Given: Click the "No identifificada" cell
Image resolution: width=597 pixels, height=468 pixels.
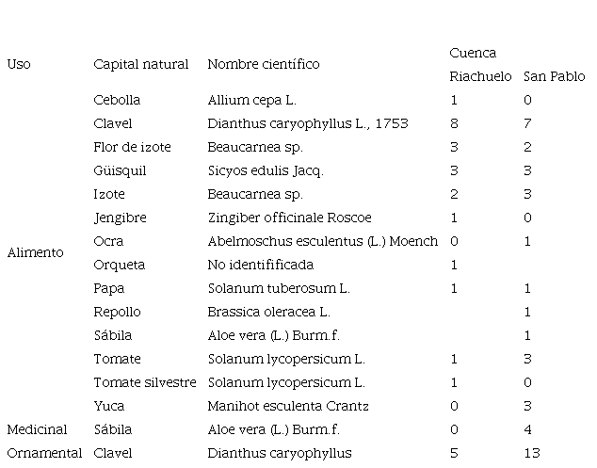Looking at the screenshot, I should click(260, 265).
